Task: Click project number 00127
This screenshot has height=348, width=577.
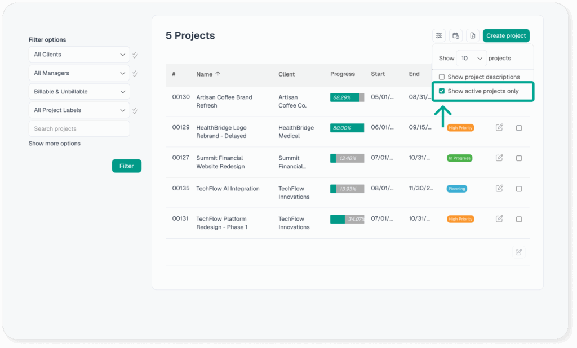Action: click(x=181, y=158)
